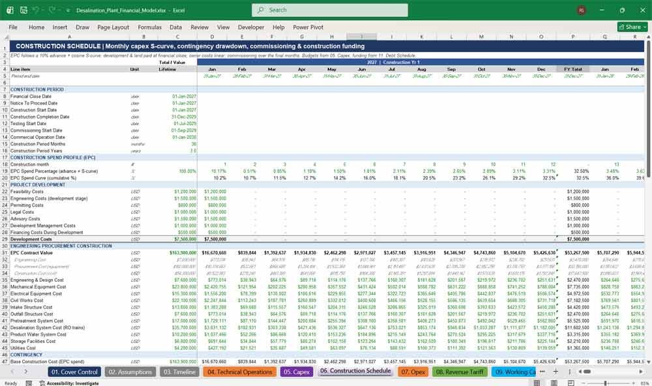Switch to Page Break Preview icon
This screenshot has width=652, height=386.
pos(571,383)
